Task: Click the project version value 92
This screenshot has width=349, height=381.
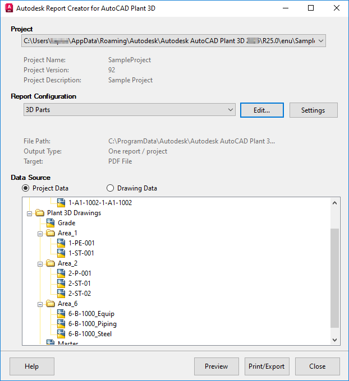Action: click(x=112, y=70)
